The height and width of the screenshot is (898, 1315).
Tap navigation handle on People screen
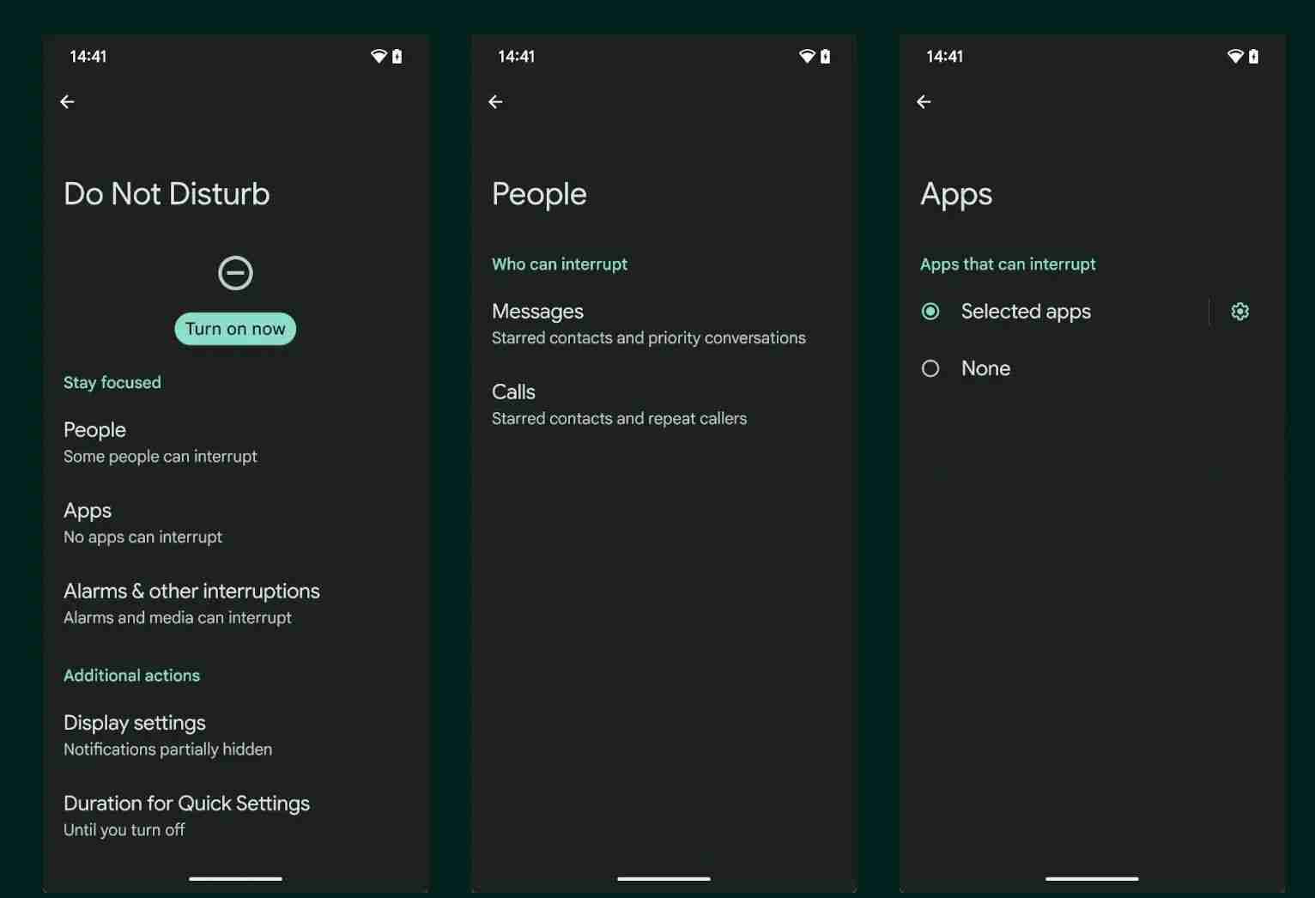(x=664, y=878)
